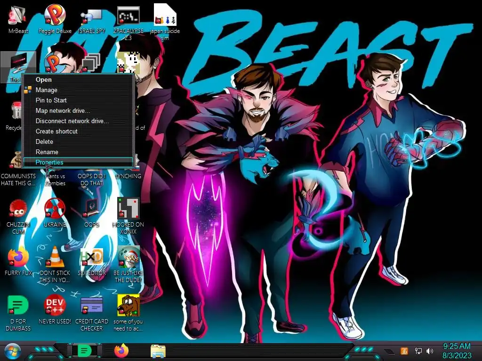The width and height of the screenshot is (482, 361).
Task: Select the OOPS Alienware laptop icon
Action: tap(91, 213)
